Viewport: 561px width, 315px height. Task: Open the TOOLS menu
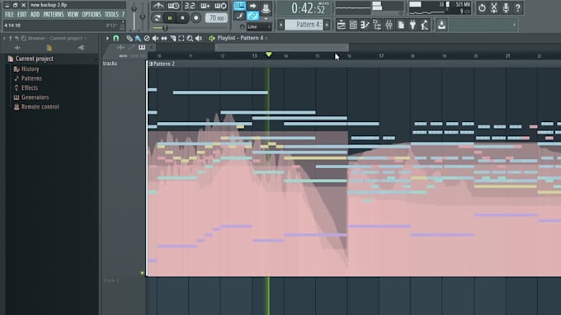[111, 14]
